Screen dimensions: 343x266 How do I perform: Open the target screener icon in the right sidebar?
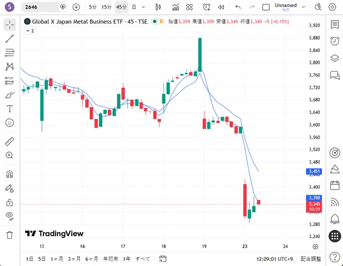335,153
